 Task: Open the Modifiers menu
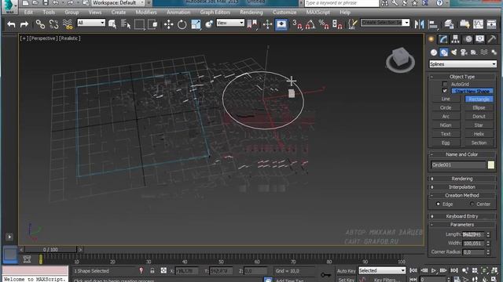[146, 13]
